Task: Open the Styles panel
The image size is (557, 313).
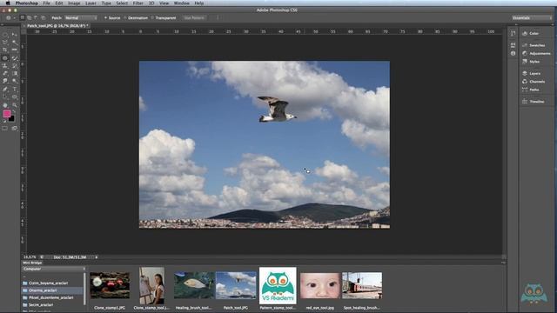Action: pyautogui.click(x=531, y=62)
